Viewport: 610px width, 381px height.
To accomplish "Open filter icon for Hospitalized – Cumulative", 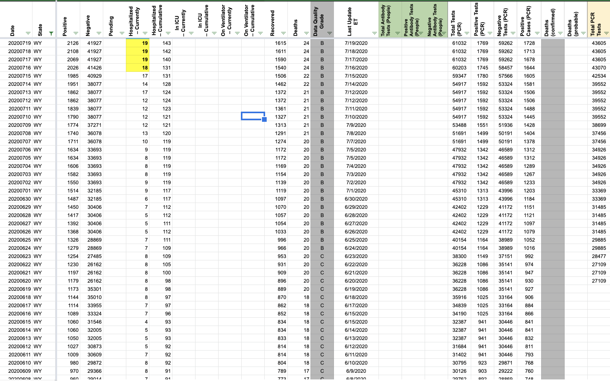I will (168, 34).
